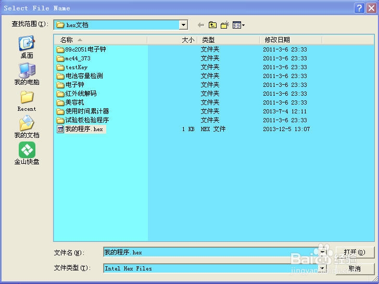
Task: Click the 2013-12-5 13:07 date cell
Action: (x=286, y=129)
